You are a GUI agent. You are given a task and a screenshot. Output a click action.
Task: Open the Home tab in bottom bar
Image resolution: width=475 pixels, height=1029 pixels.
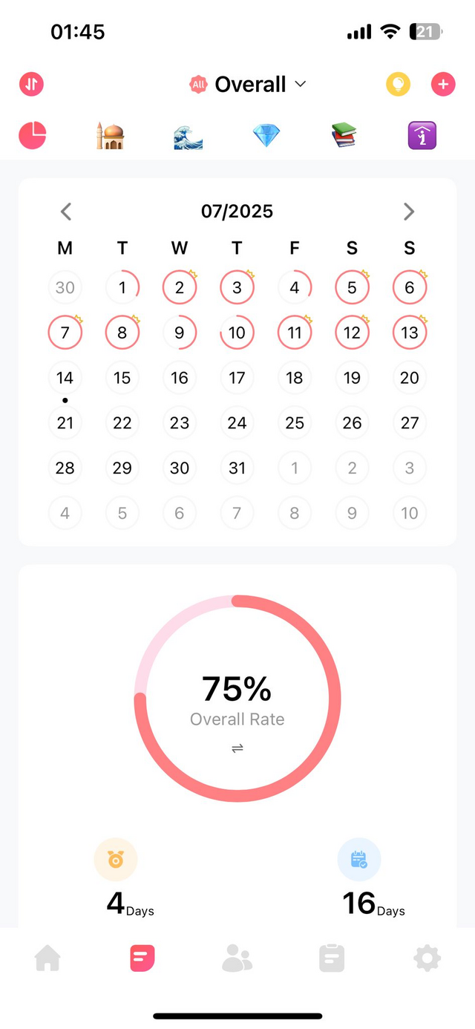47,958
